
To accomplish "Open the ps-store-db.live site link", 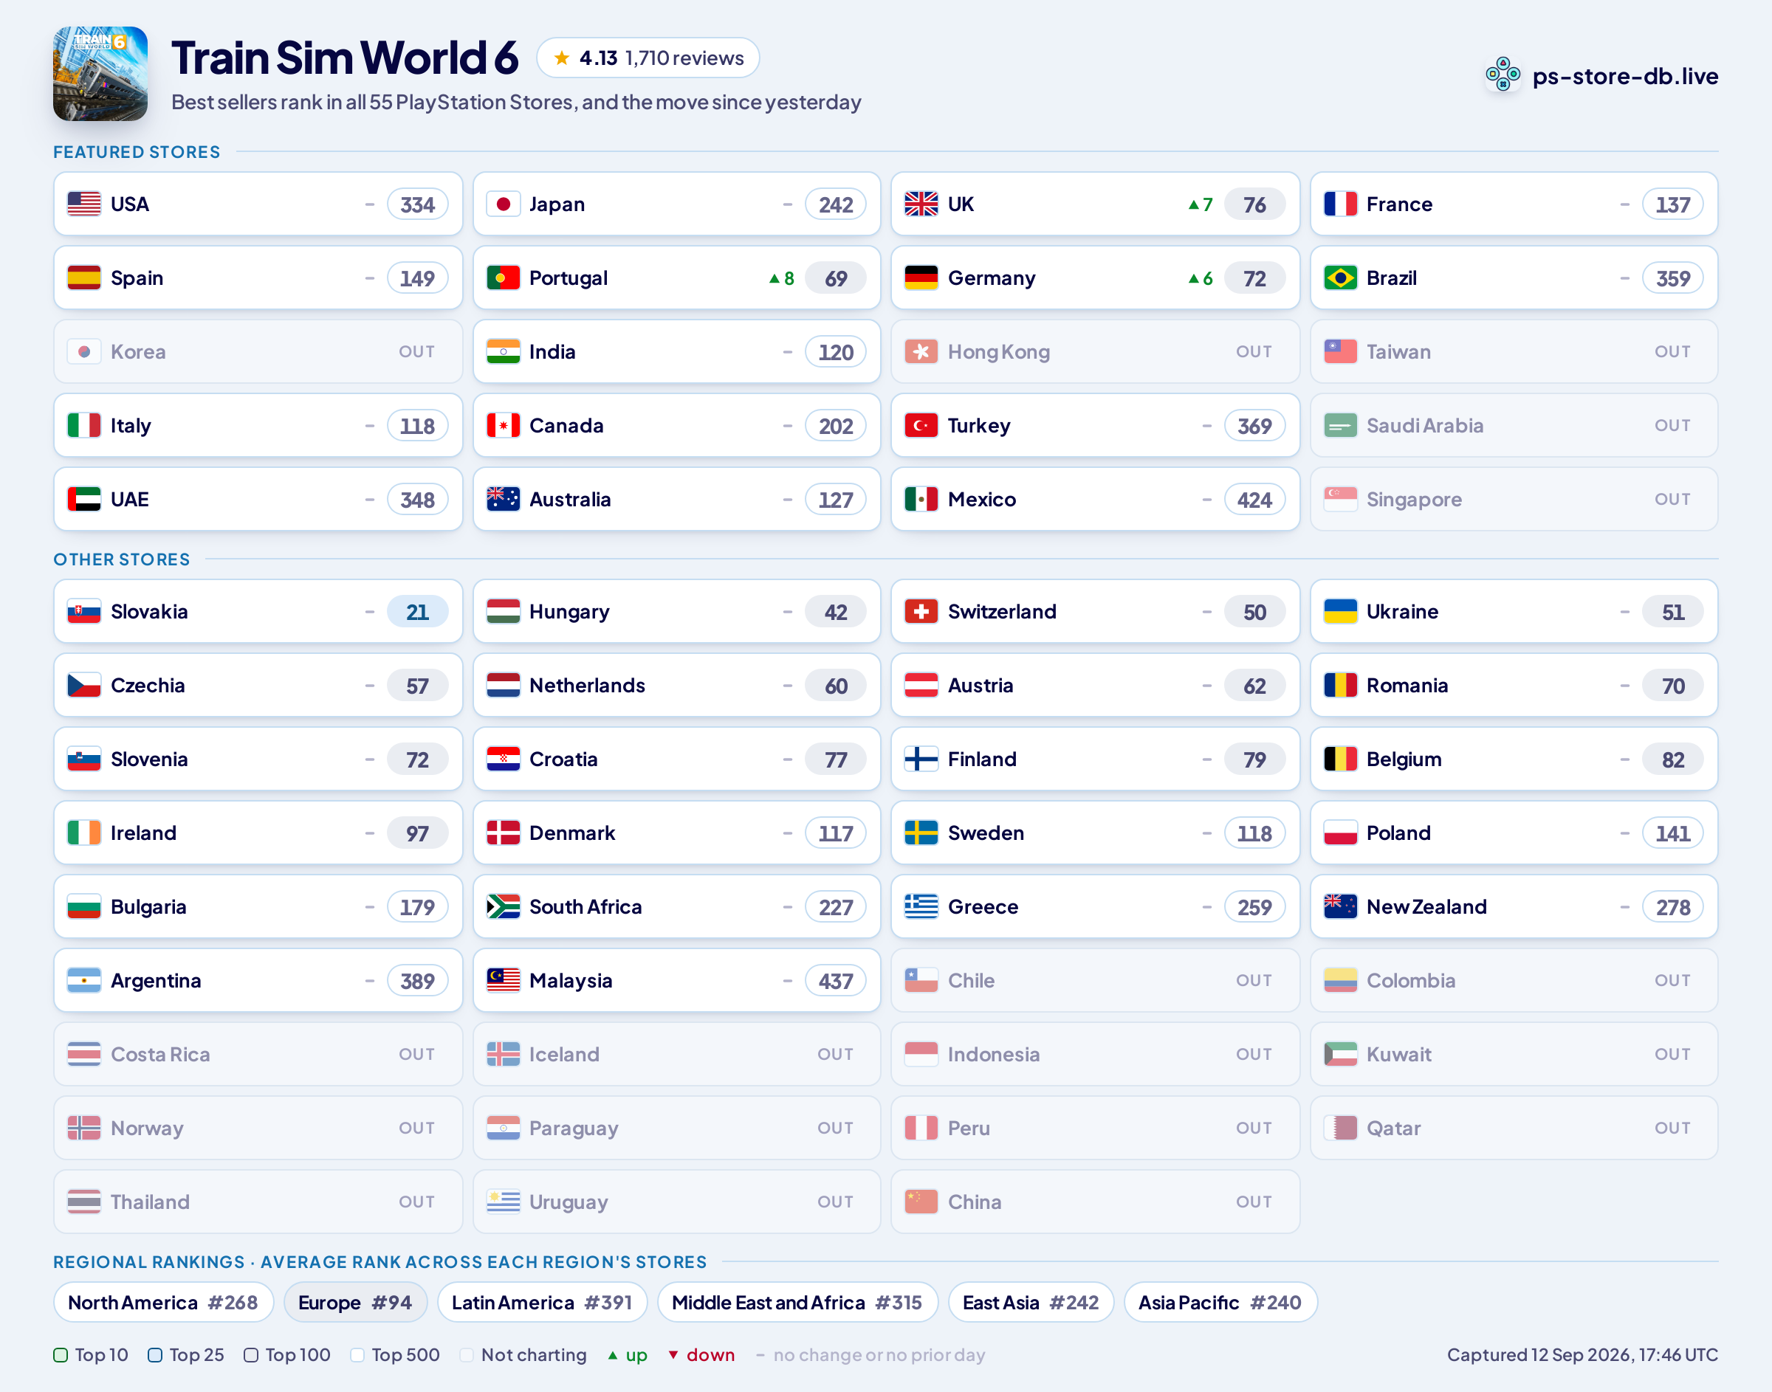I will pyautogui.click(x=1624, y=76).
